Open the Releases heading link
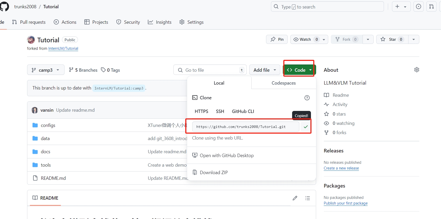 point(334,151)
